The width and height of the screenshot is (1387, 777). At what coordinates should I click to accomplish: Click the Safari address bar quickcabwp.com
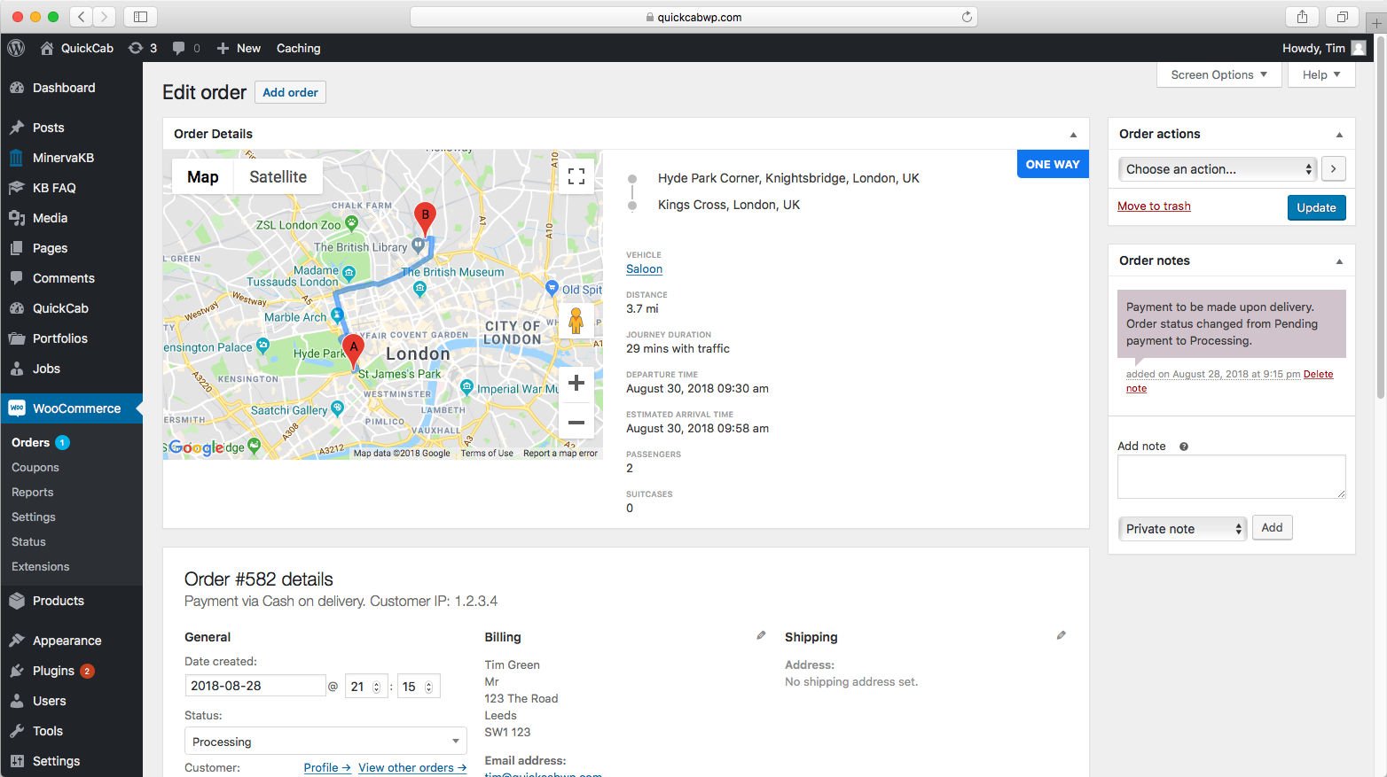tap(693, 16)
